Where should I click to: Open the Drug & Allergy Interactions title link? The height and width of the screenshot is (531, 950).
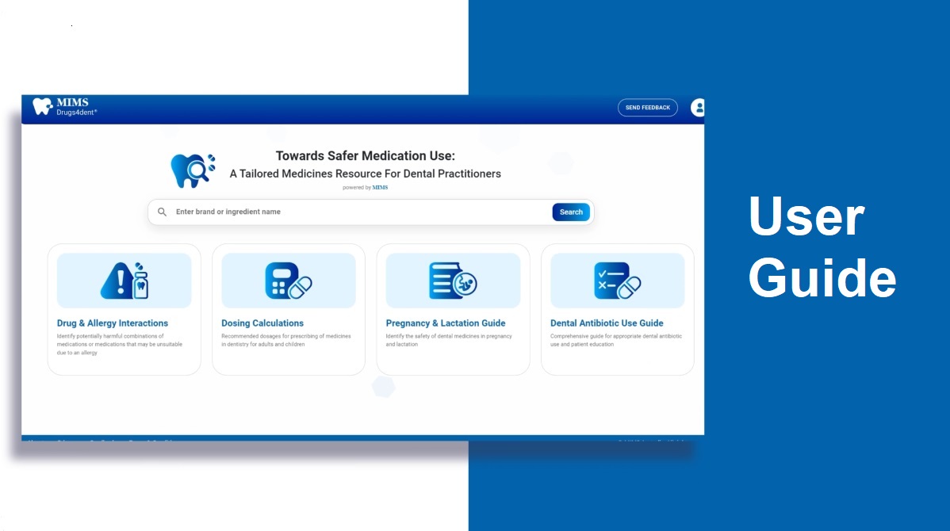click(x=113, y=323)
